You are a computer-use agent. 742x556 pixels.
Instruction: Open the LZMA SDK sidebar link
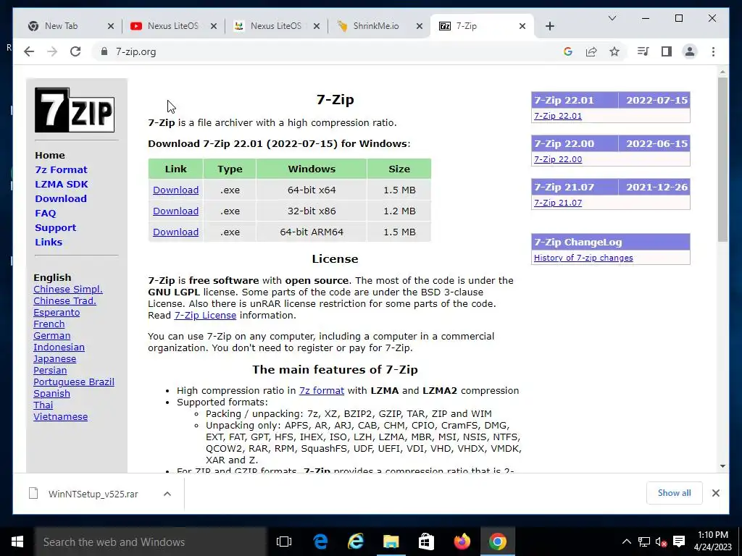(62, 185)
